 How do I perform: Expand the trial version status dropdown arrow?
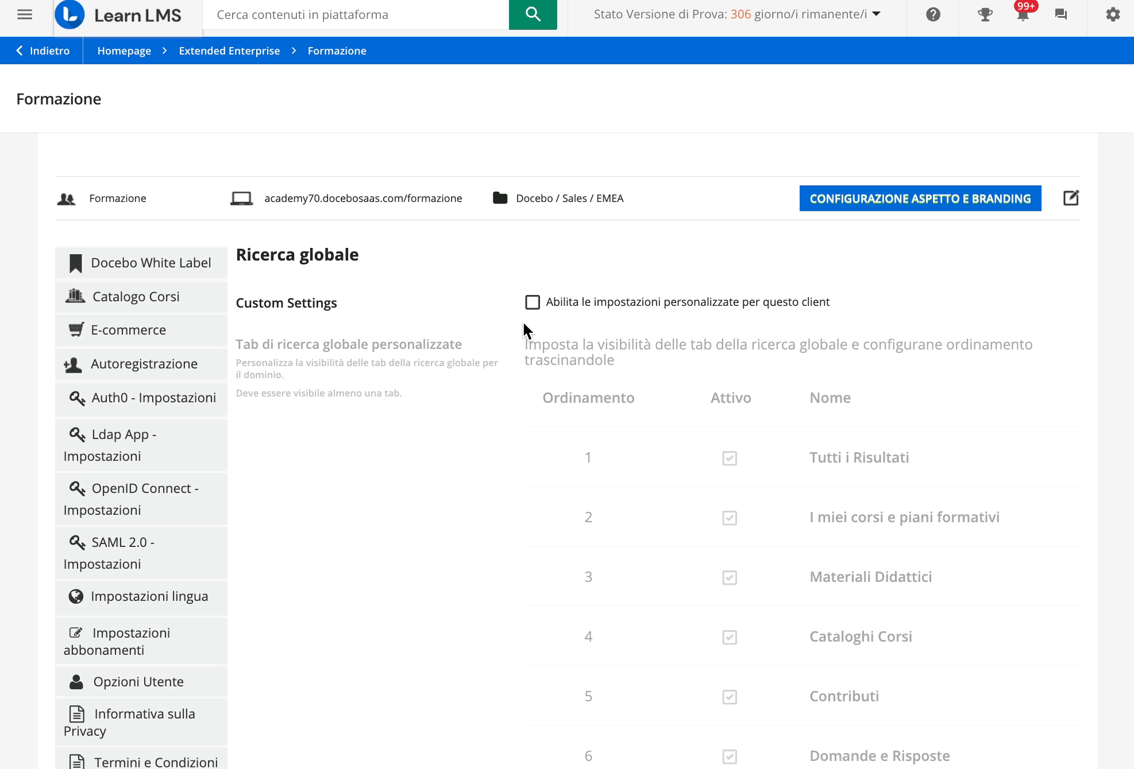click(x=876, y=14)
